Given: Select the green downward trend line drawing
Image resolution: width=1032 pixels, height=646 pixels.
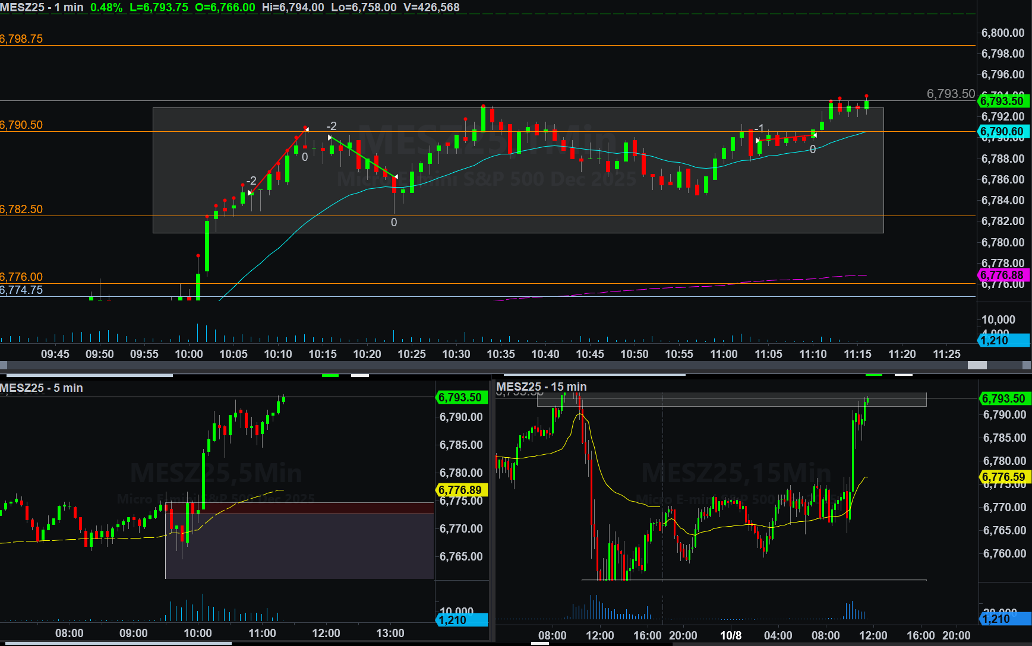Looking at the screenshot, I should [x=363, y=157].
